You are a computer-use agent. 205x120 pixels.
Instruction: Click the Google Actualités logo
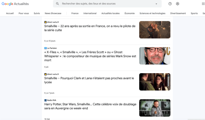pyautogui.click(x=15, y=4)
